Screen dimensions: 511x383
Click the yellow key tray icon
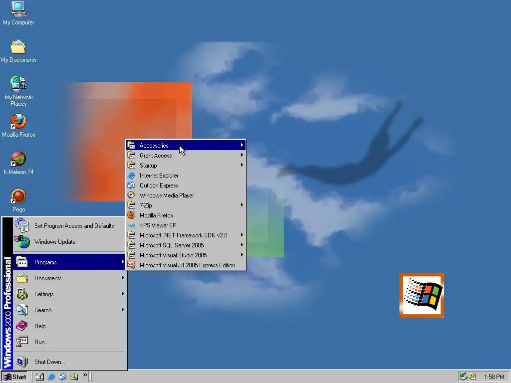coord(472,377)
